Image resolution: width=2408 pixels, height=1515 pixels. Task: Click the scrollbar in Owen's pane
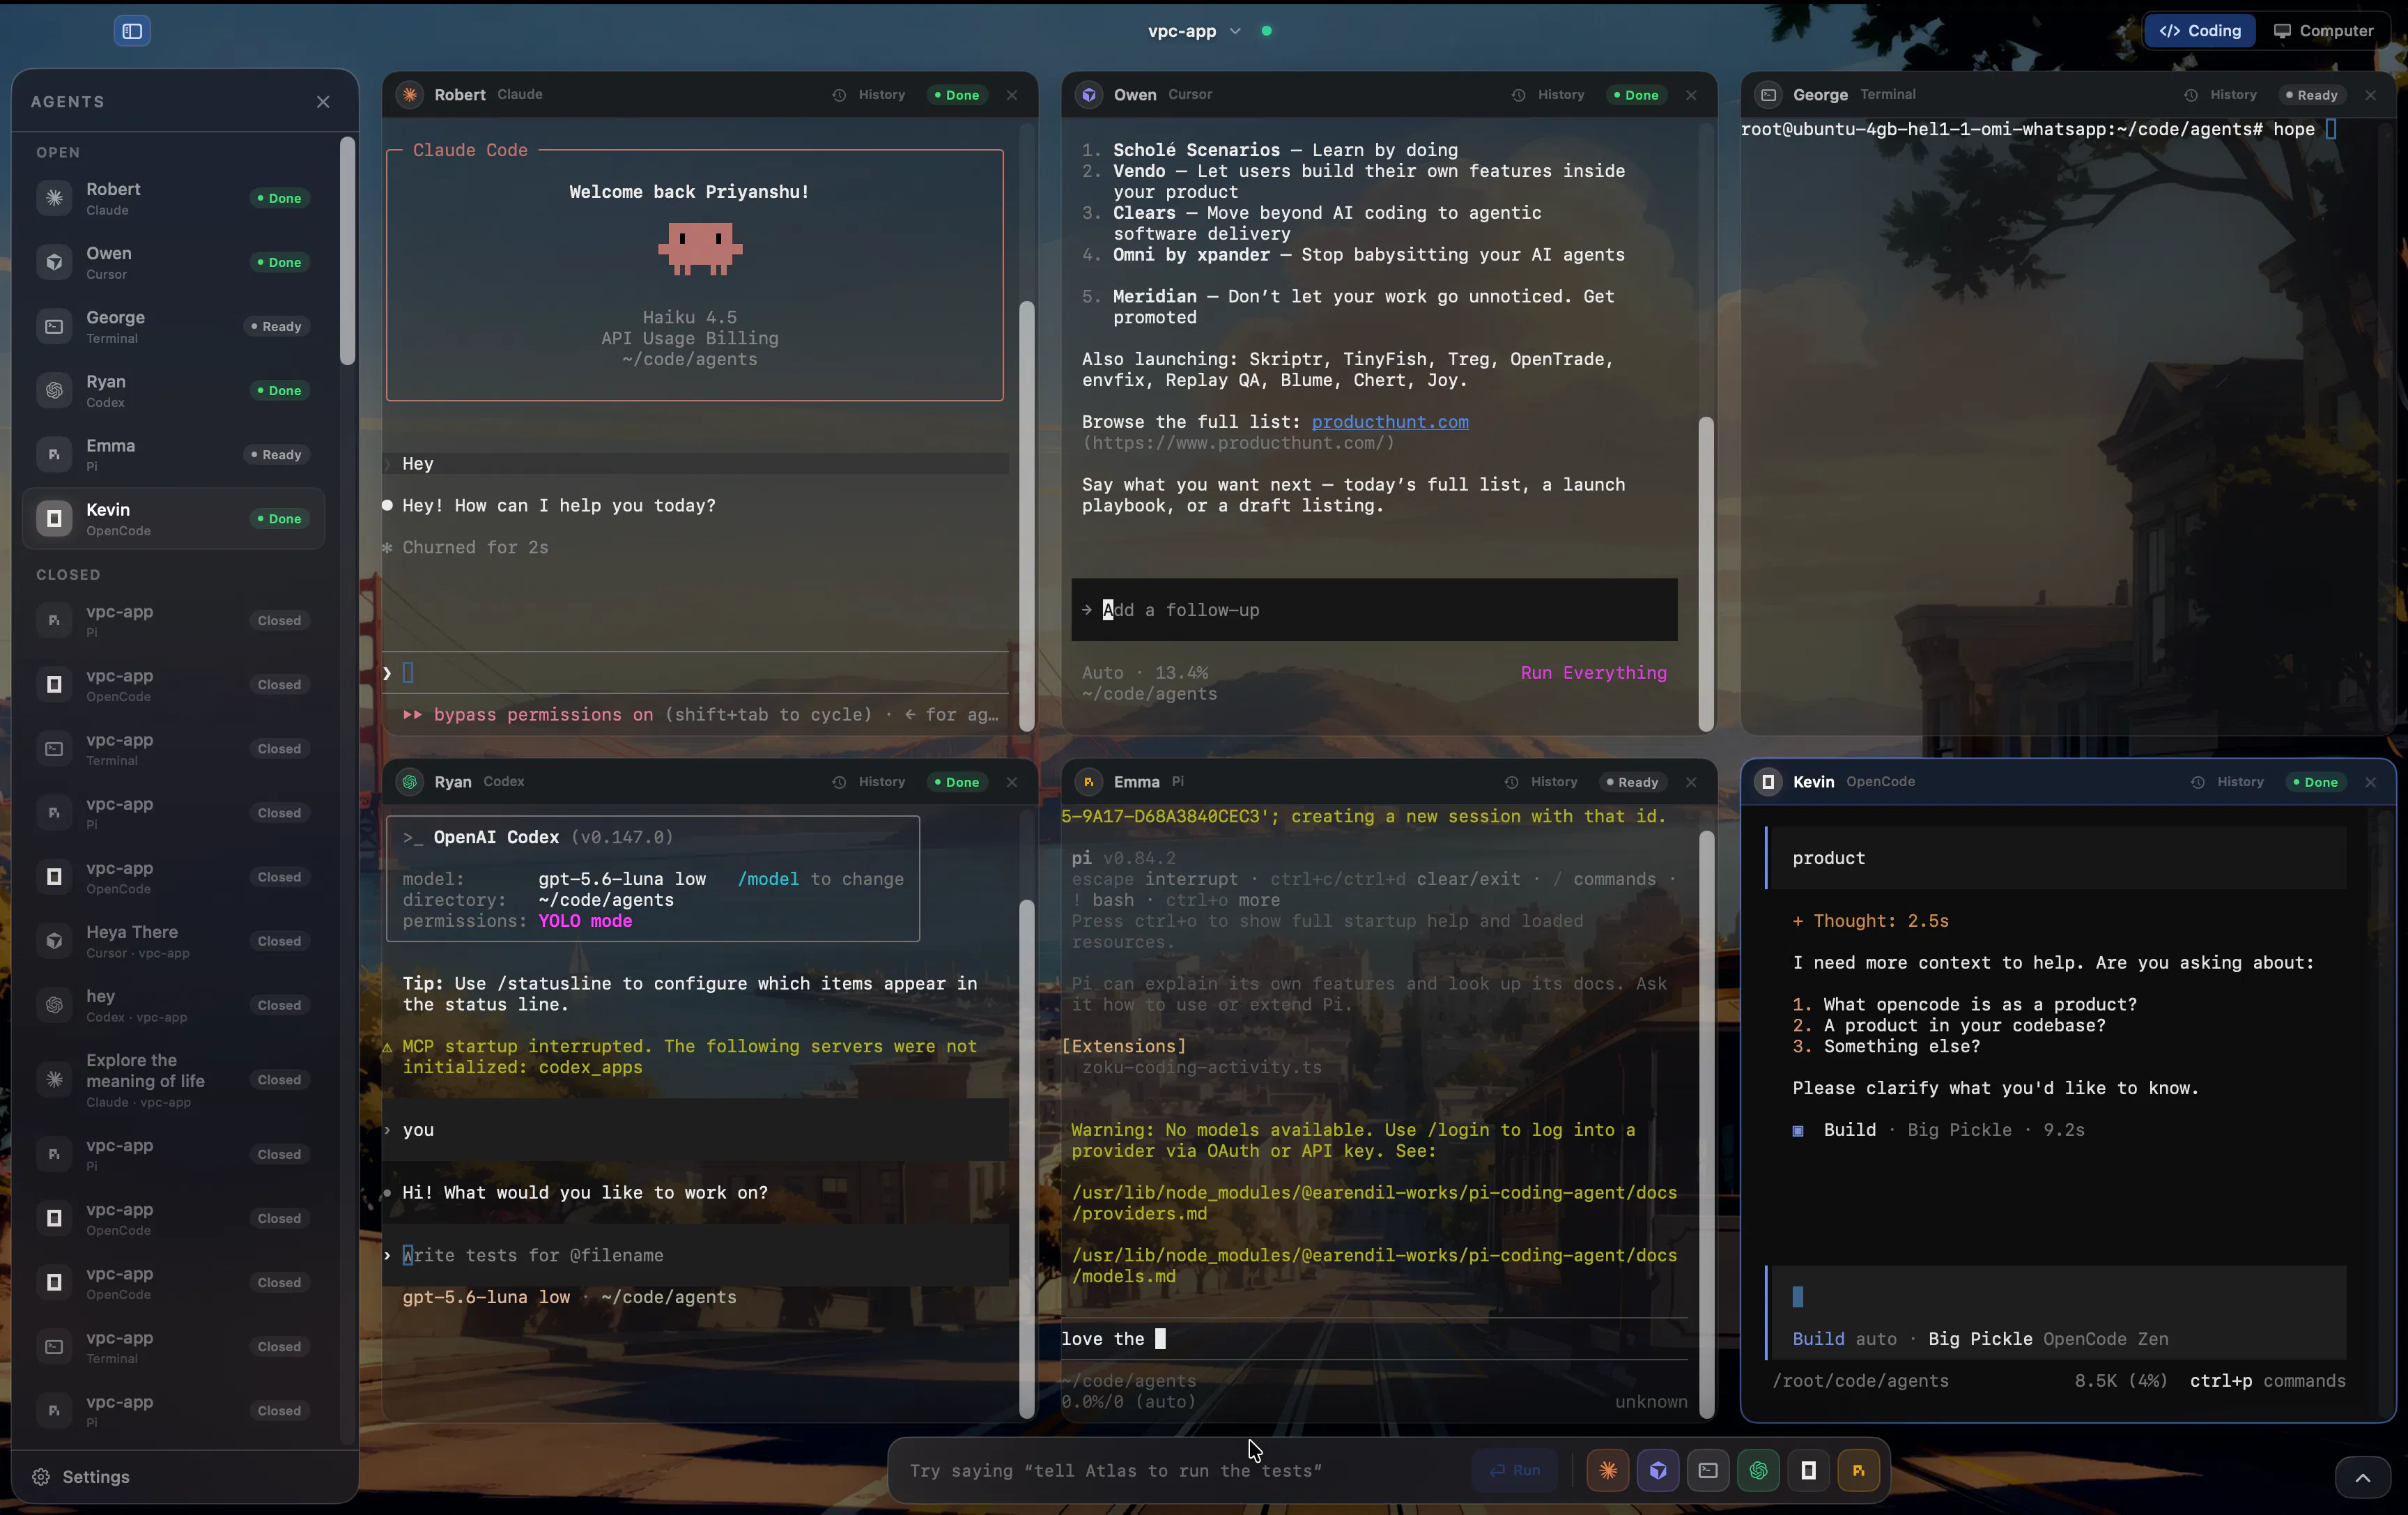pos(1705,573)
